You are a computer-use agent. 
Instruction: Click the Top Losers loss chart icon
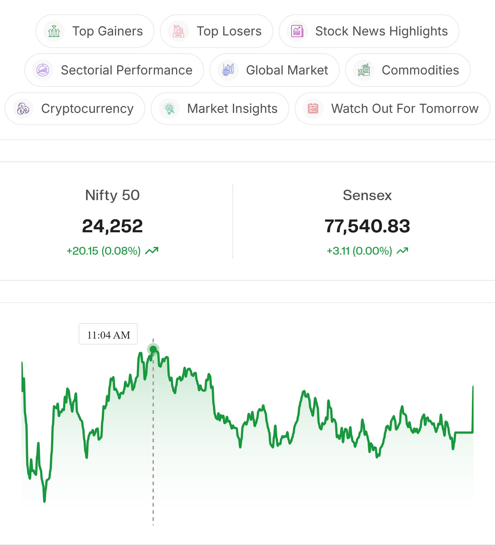pos(178,31)
